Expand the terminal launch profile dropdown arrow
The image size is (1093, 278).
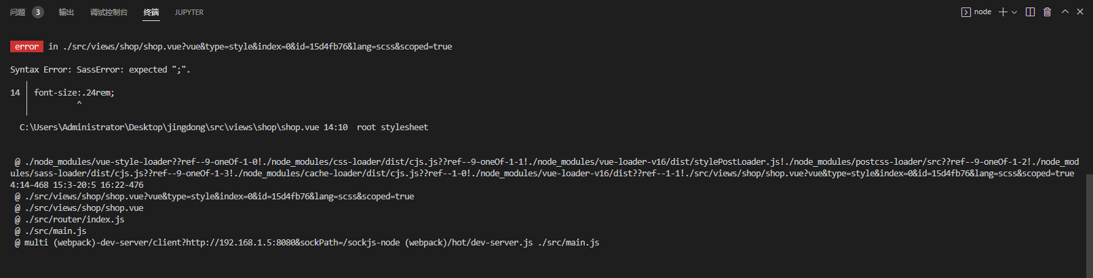[x=1014, y=12]
